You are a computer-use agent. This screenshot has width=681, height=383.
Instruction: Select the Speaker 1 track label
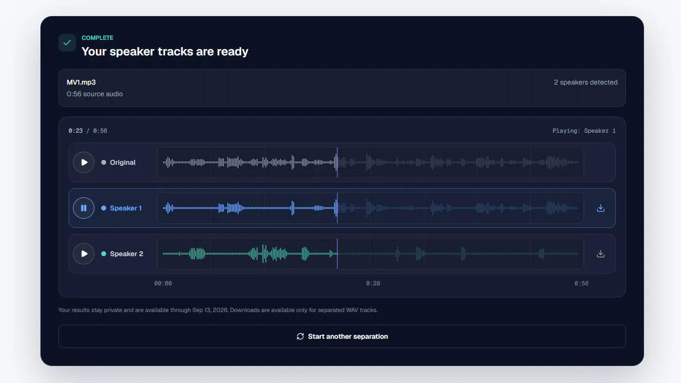click(126, 208)
